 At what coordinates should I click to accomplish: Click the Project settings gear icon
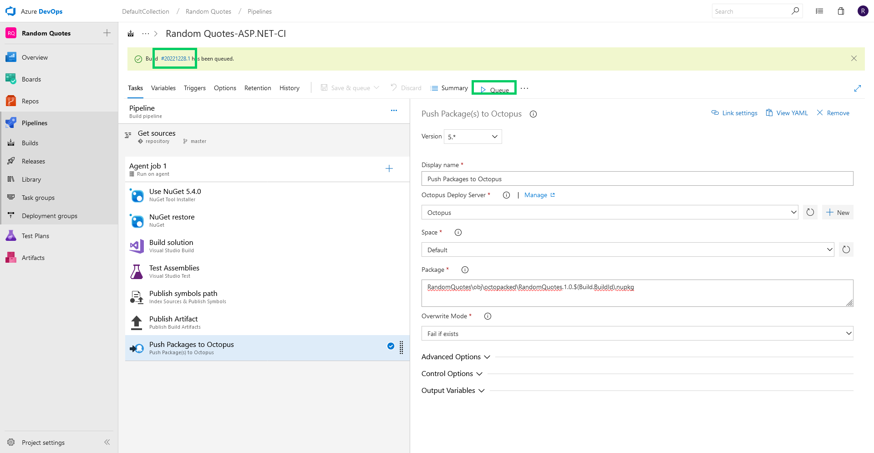tap(11, 442)
